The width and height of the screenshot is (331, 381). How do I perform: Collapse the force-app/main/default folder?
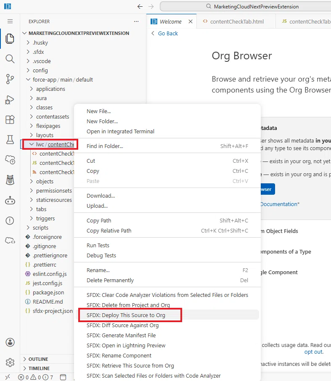pos(63,80)
